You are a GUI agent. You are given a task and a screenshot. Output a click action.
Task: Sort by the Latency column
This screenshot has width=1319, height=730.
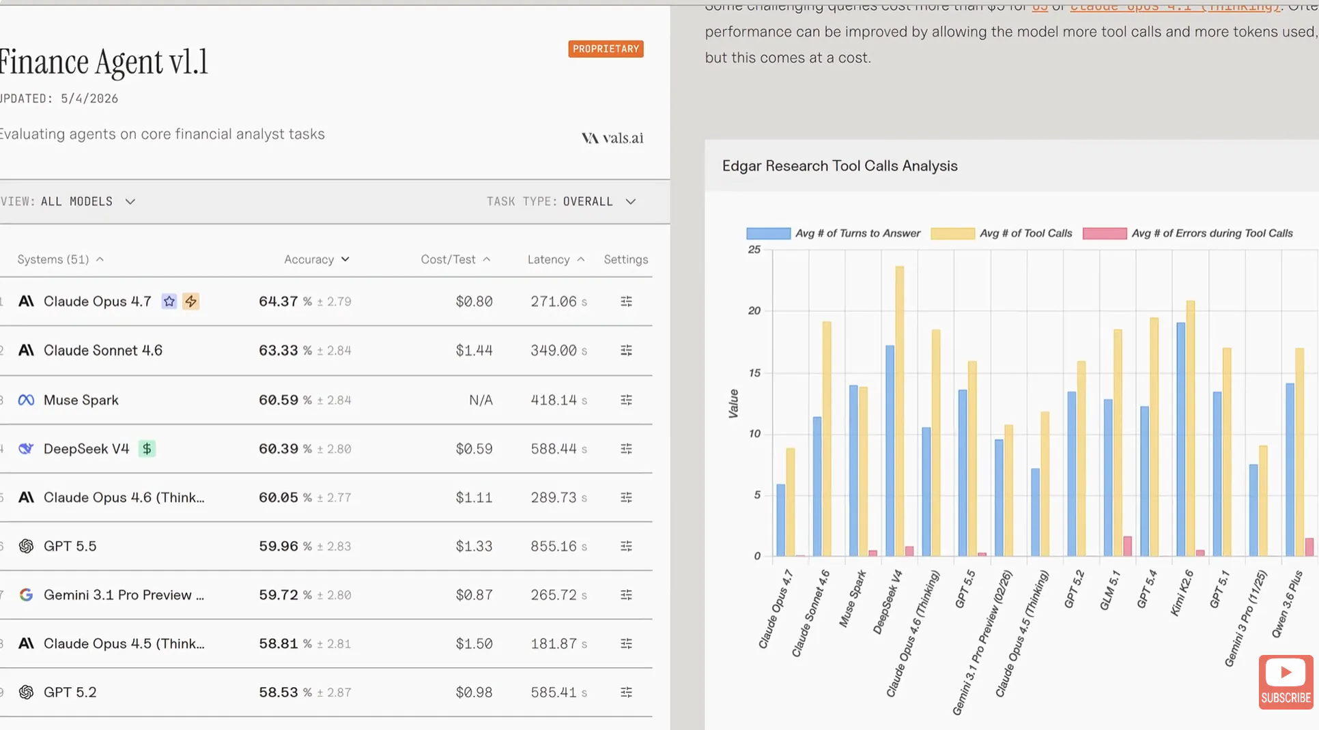[556, 260]
